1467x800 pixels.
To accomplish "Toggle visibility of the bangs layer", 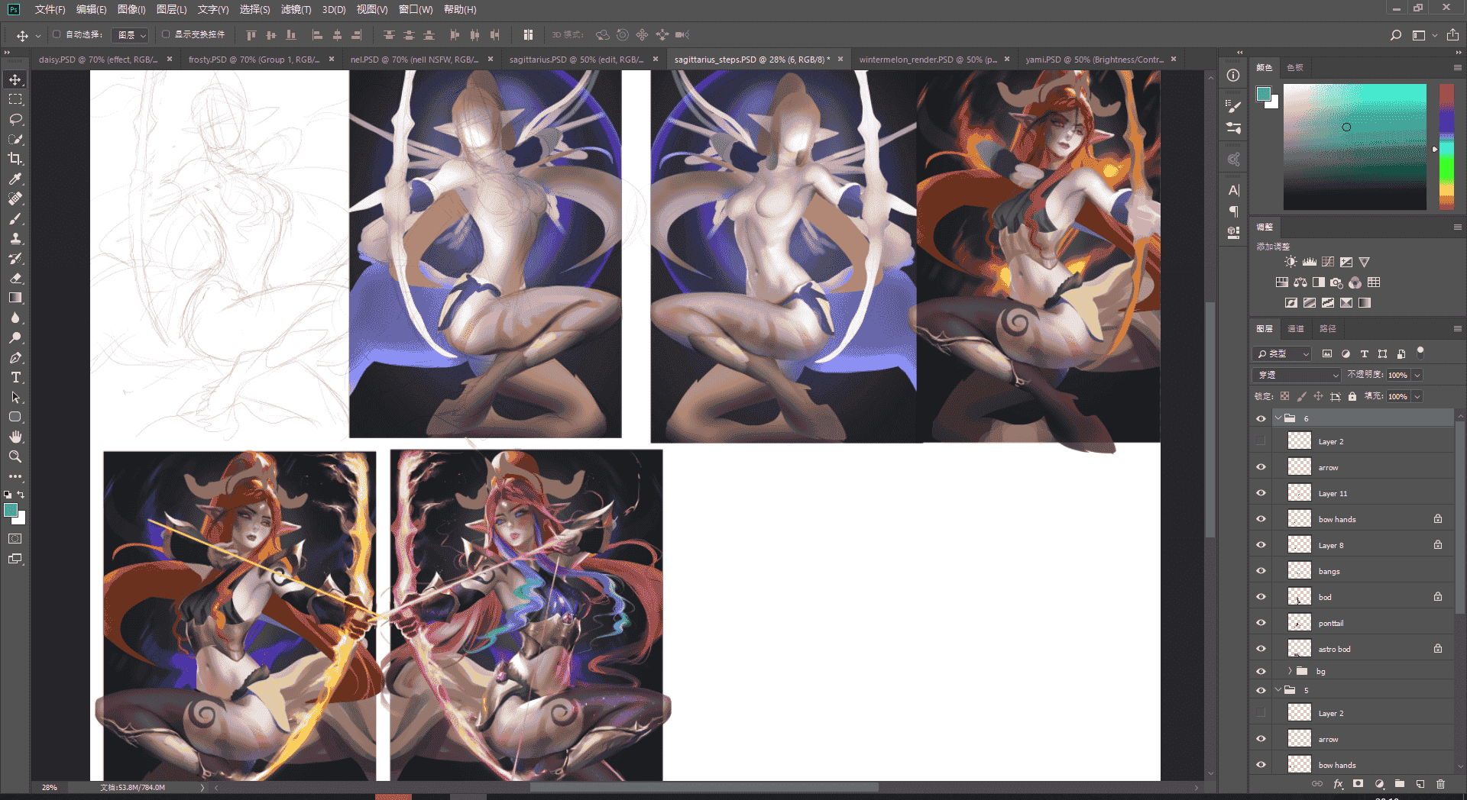I will (x=1261, y=571).
